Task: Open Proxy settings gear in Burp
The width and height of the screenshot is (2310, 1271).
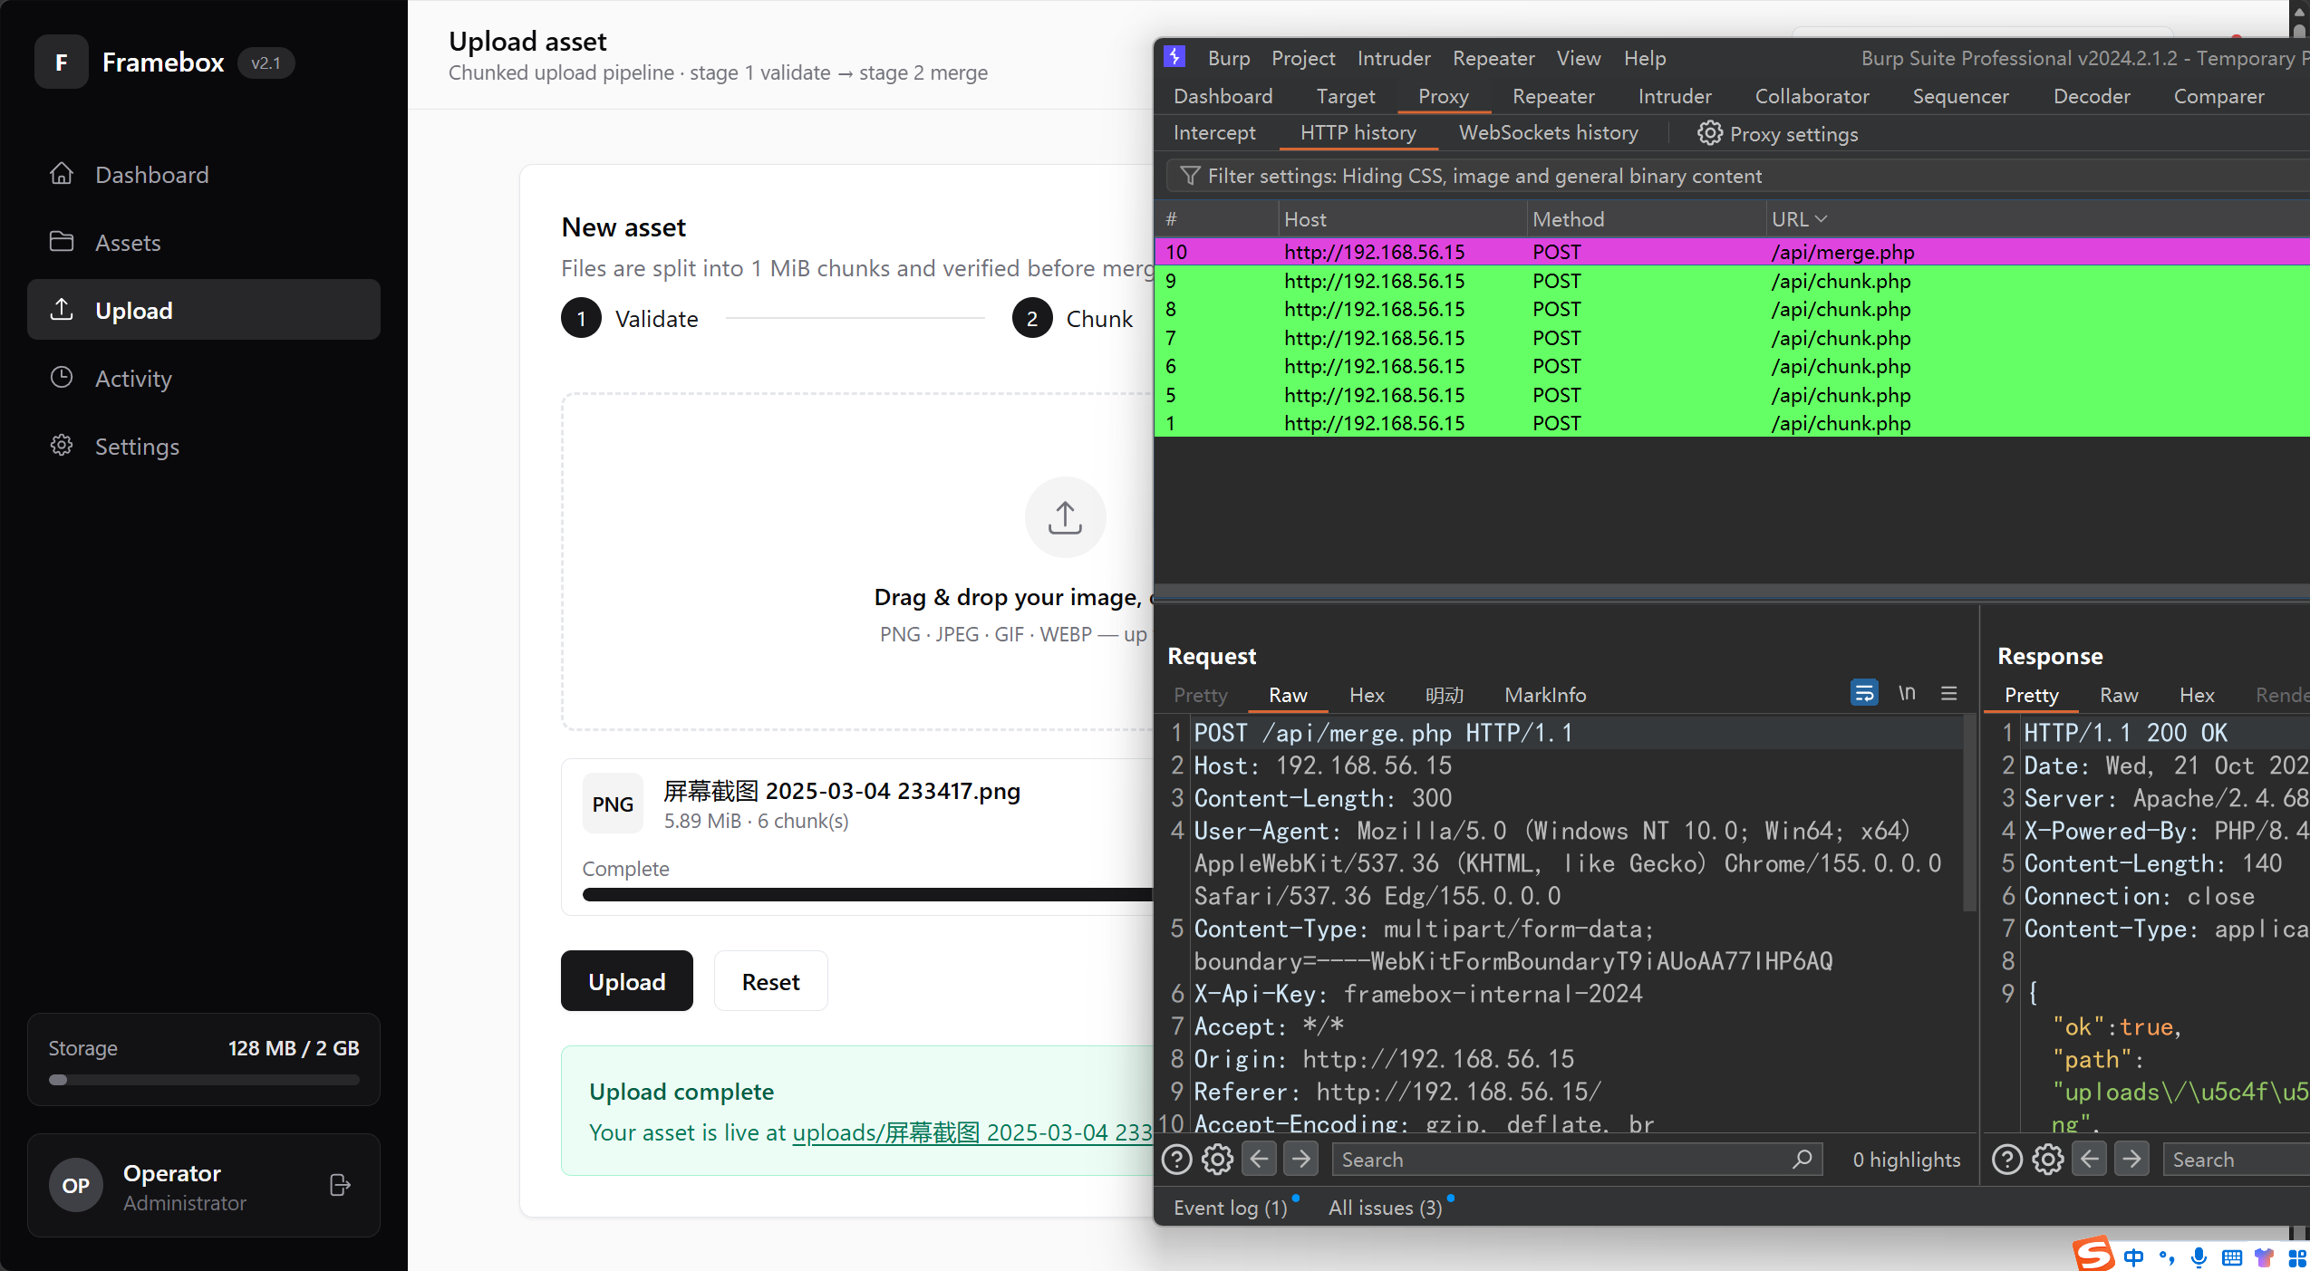Action: click(1777, 133)
